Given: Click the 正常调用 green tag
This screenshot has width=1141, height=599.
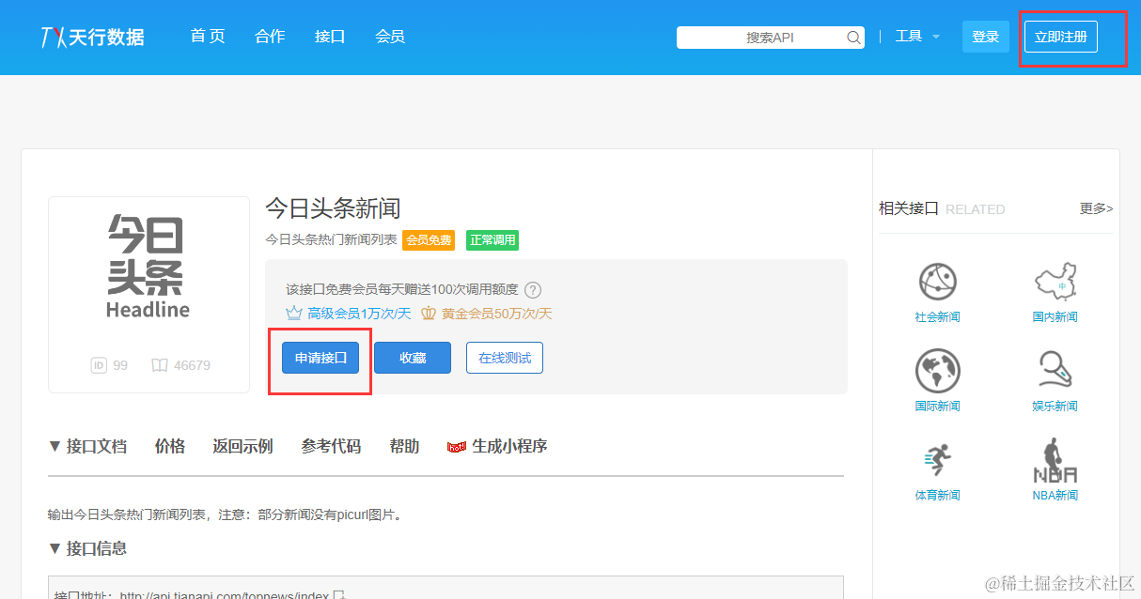Looking at the screenshot, I should [x=492, y=240].
